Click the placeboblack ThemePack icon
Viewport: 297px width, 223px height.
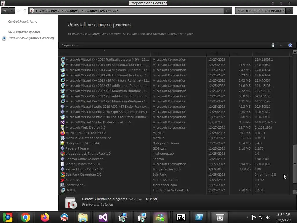click(63, 154)
